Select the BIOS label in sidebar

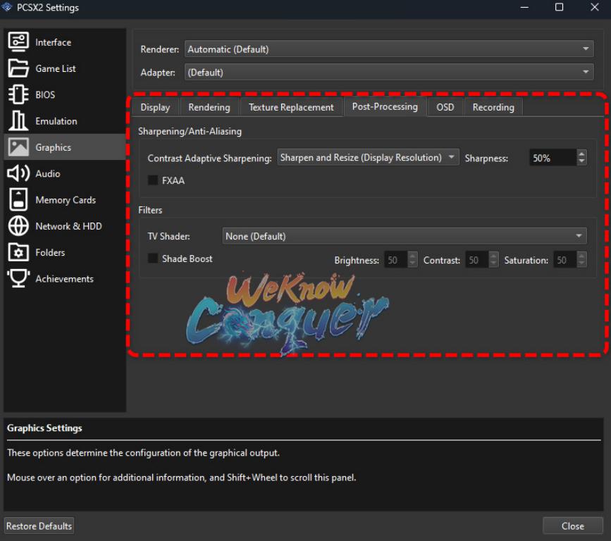[x=45, y=94]
